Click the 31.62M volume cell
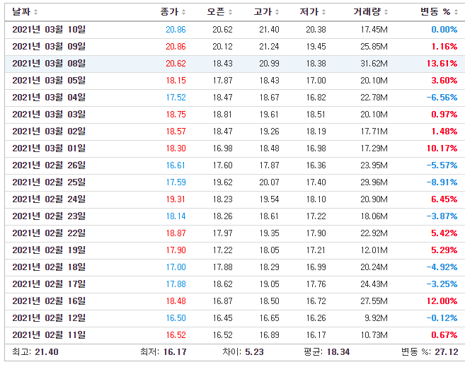 pyautogui.click(x=374, y=64)
